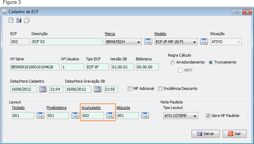Click the Finalizadora lookup search icon

[75, 116]
